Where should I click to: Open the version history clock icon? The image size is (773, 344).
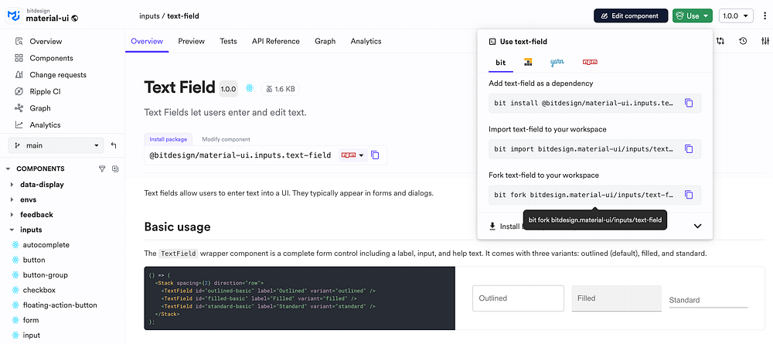tap(743, 42)
